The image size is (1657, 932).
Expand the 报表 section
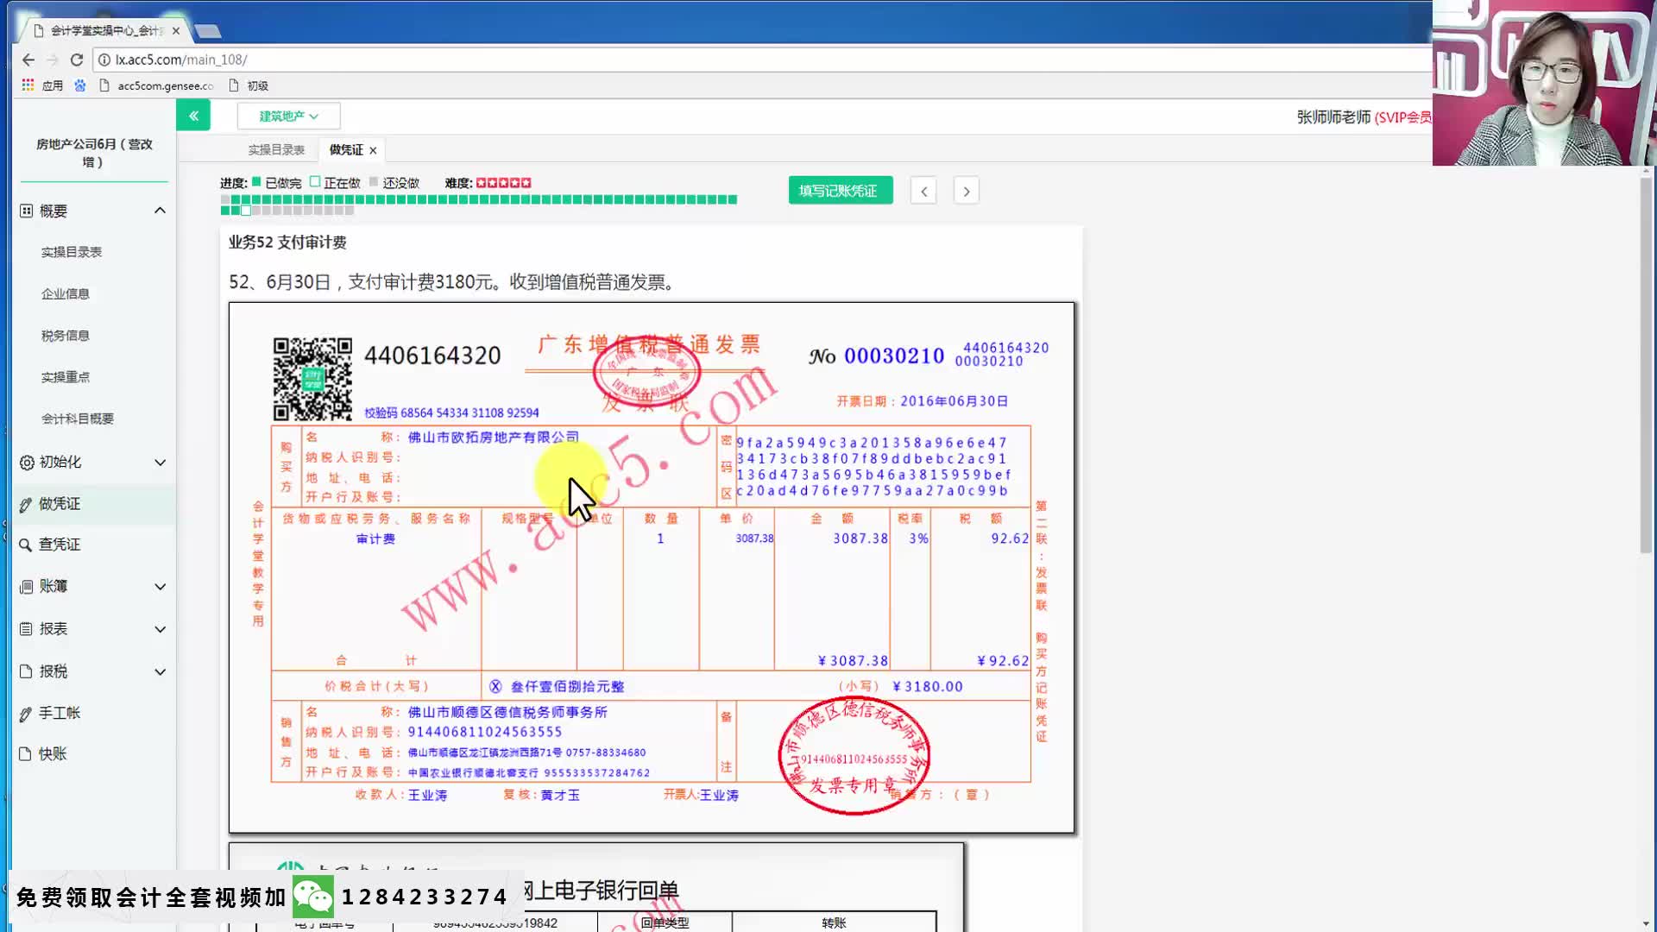click(159, 628)
